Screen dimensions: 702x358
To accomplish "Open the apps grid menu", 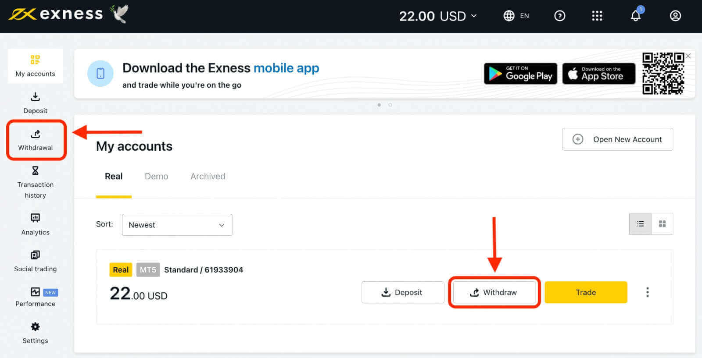I will (597, 16).
